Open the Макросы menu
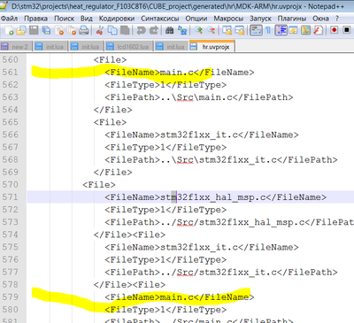354x323 pixels. 228,19
